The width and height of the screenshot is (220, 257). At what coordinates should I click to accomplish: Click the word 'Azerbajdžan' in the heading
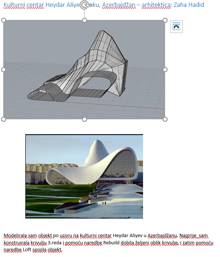click(119, 5)
